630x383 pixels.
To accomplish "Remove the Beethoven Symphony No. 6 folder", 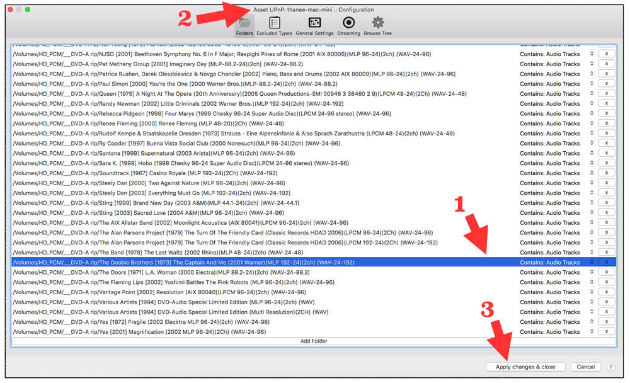I will 606,54.
